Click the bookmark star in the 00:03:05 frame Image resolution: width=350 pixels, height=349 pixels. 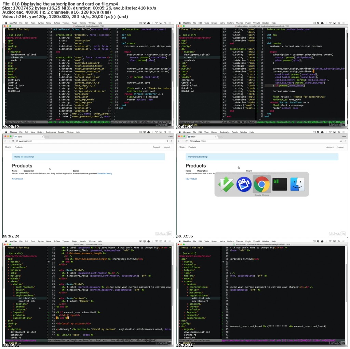point(341,141)
